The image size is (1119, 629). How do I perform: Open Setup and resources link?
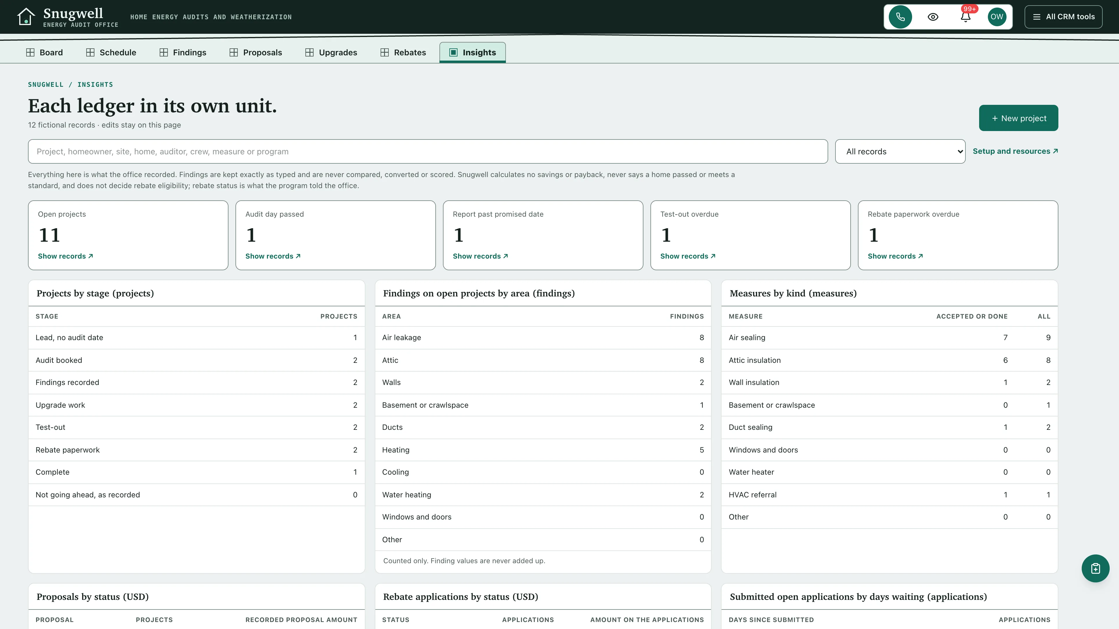coord(1015,151)
